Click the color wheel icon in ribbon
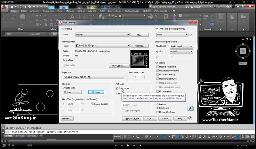This screenshot has width=256, height=149. click(x=174, y=16)
